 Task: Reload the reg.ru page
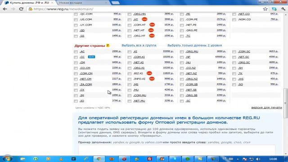coord(21,9)
